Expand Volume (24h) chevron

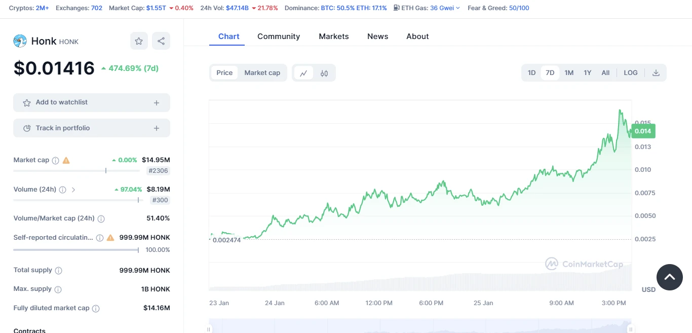(73, 190)
